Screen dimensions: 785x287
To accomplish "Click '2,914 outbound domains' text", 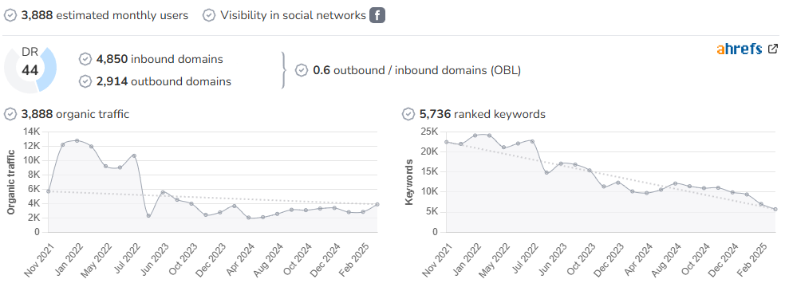I will pos(164,81).
